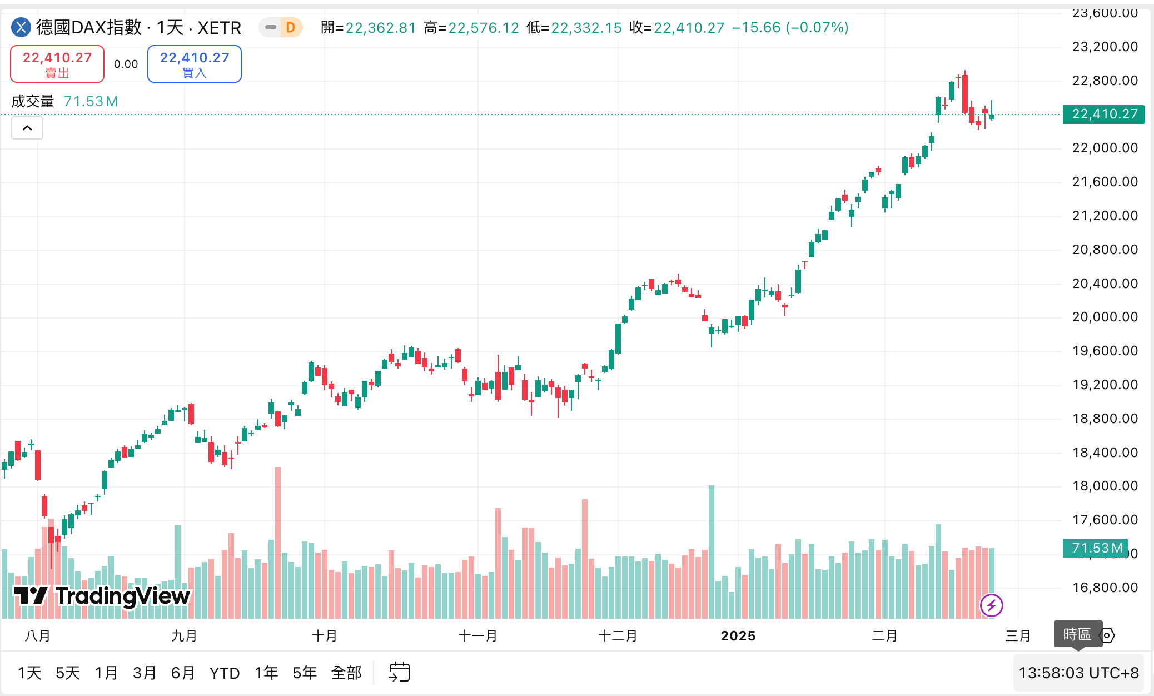
Task: Click the 九月 time axis label
Action: (x=184, y=635)
